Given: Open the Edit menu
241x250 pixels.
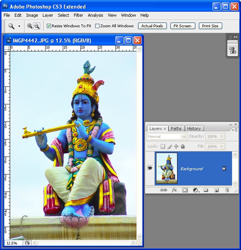Looking at the screenshot, I should 18,15.
